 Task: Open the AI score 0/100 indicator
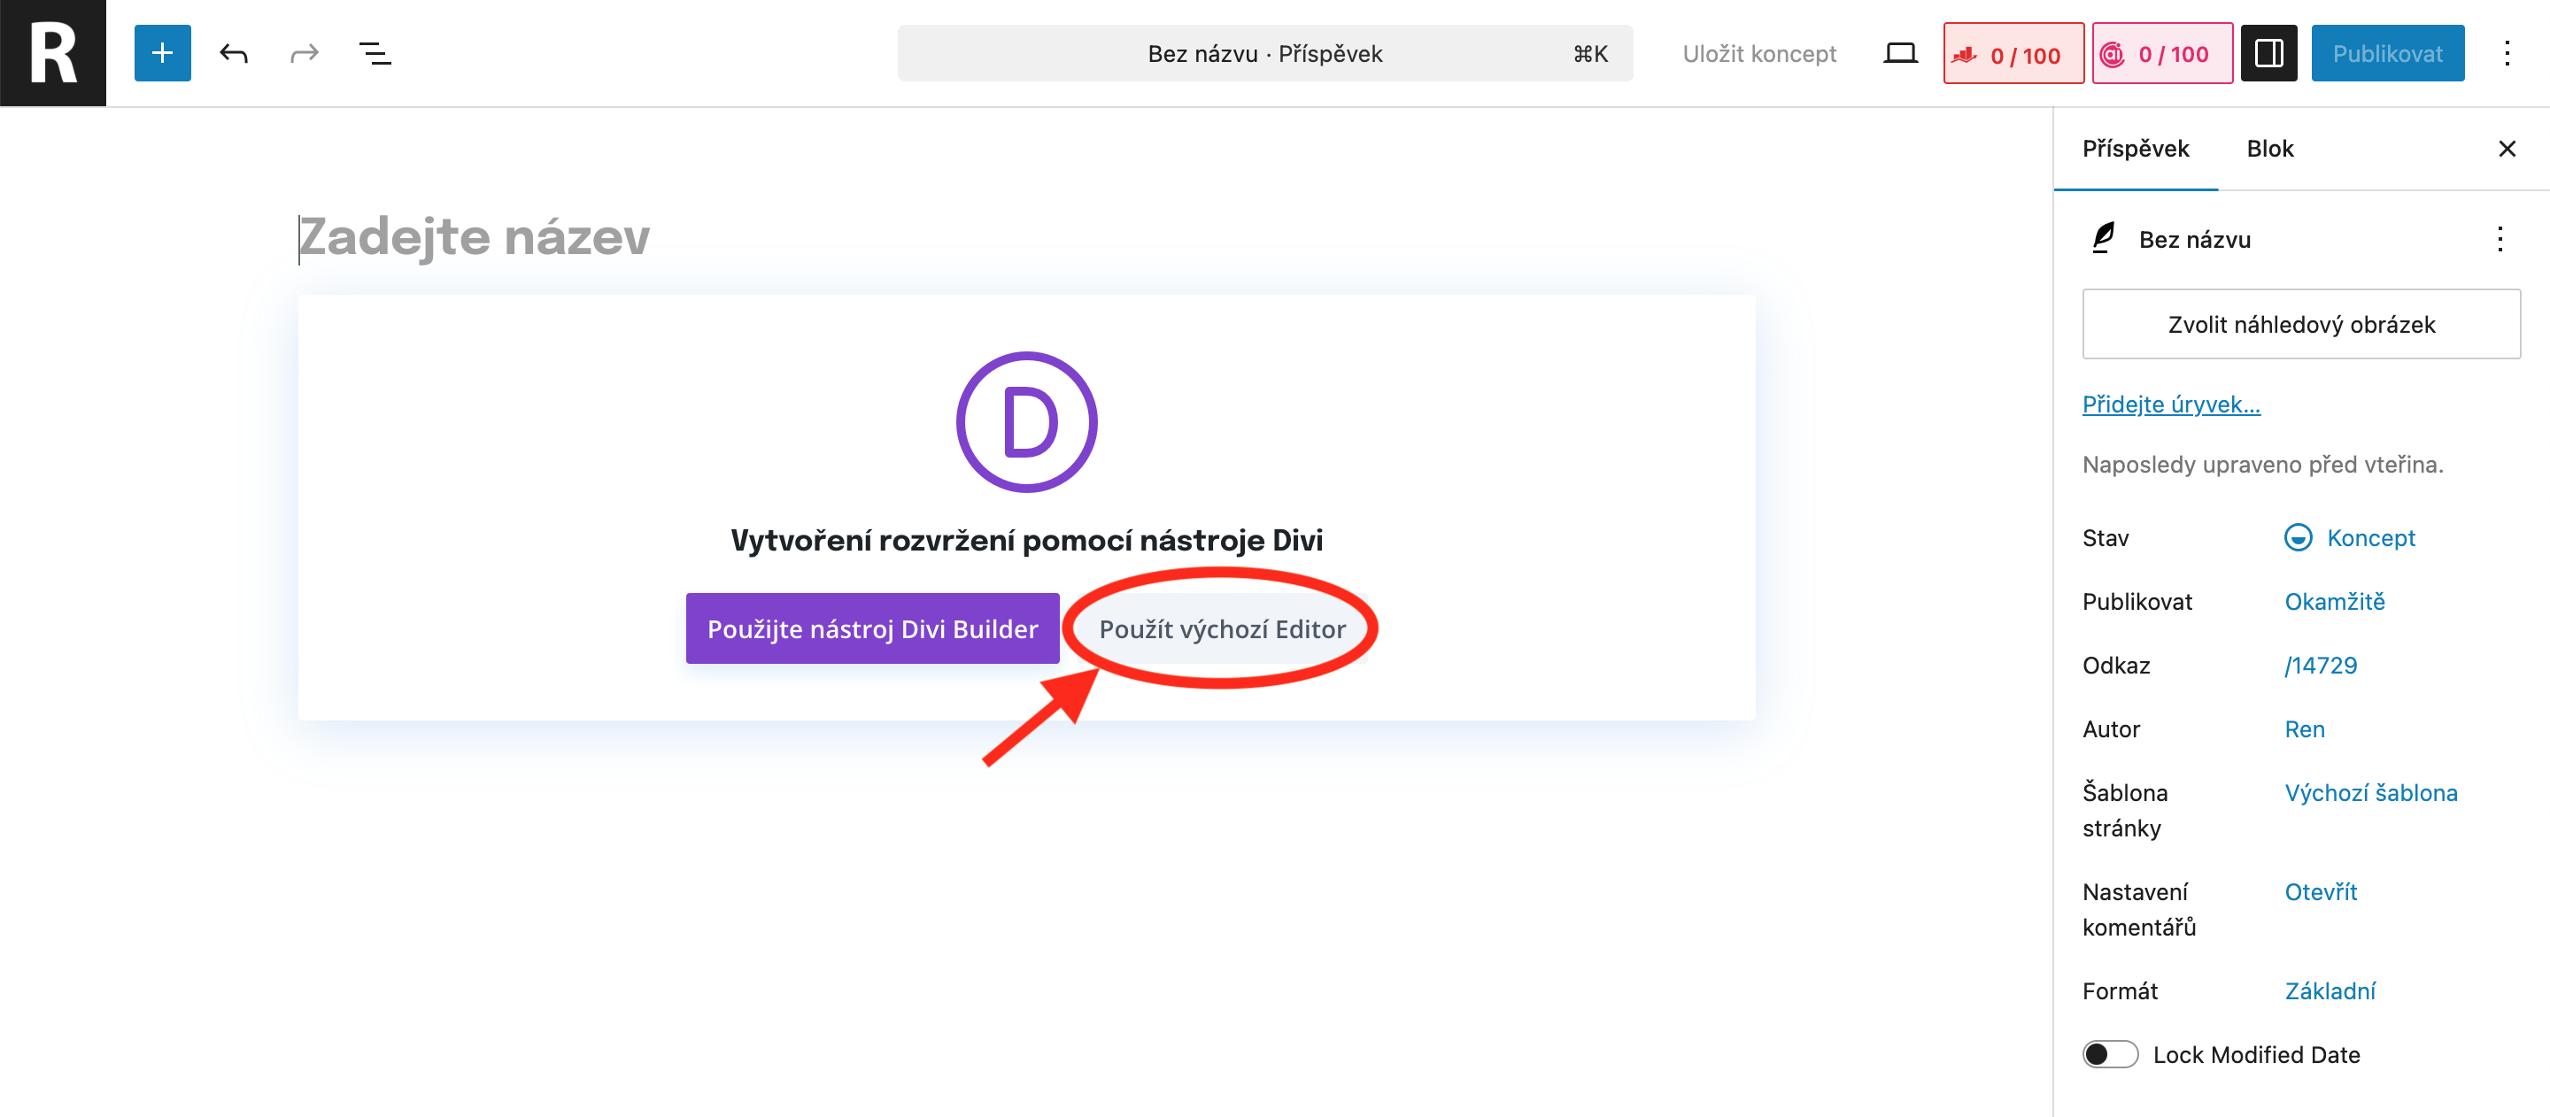[2162, 53]
